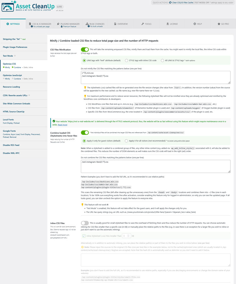The height and width of the screenshot is (284, 236).
Task: Click the Read more link in HTTP/2 notice
Action: pos(63,125)
